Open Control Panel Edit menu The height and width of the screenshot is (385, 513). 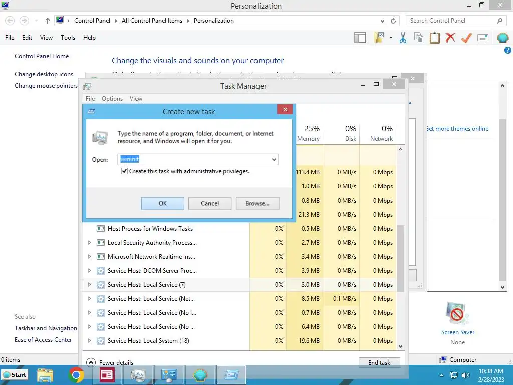(x=27, y=38)
